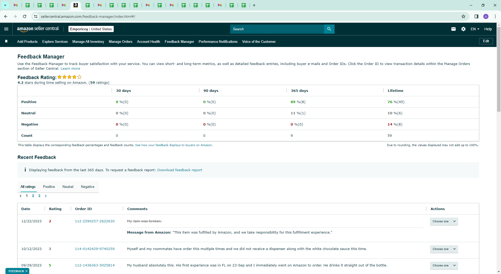The width and height of the screenshot is (501, 274).
Task: Click the Feedback Rating stars
Action: 69,77
